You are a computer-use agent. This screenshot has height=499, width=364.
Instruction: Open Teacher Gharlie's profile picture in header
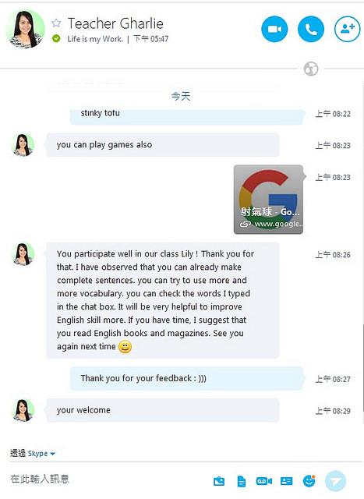pos(25,29)
